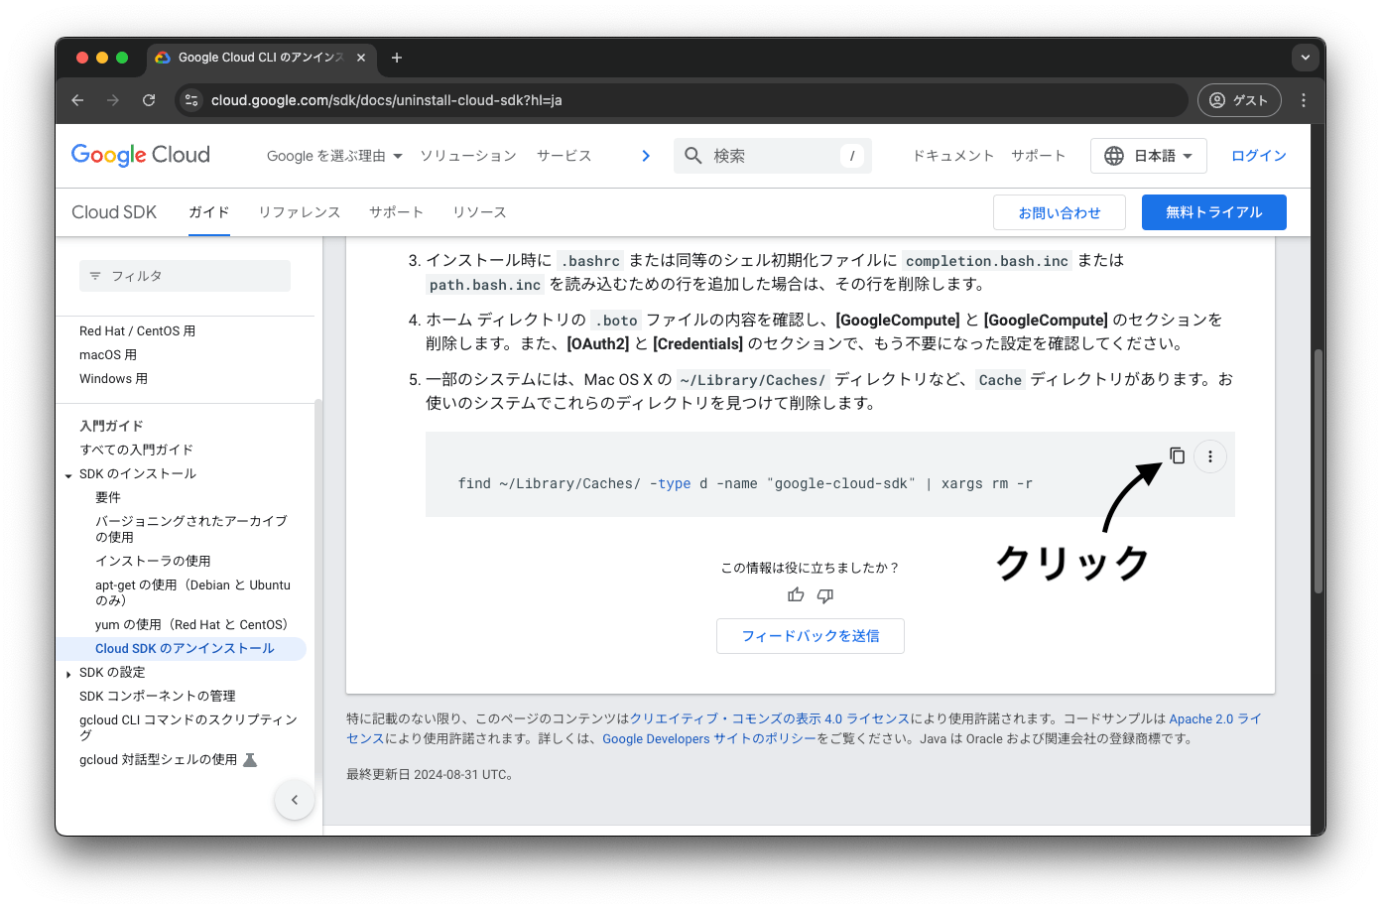Viewport: 1381px width, 909px height.
Task: Expand the SDK の設定 section
Action: 68,674
